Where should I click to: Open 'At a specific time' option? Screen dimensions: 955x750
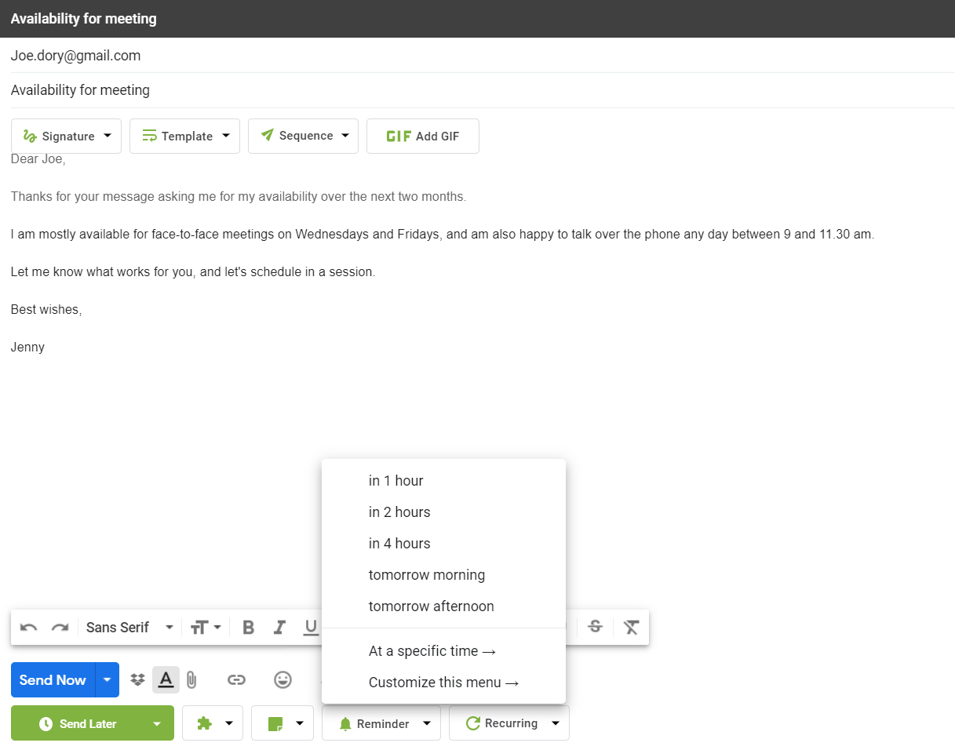tap(443, 651)
